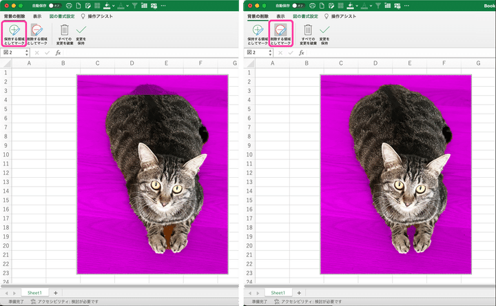Click the fx insert function icon in left window
Screen dimensions: 496x306
tap(59, 52)
